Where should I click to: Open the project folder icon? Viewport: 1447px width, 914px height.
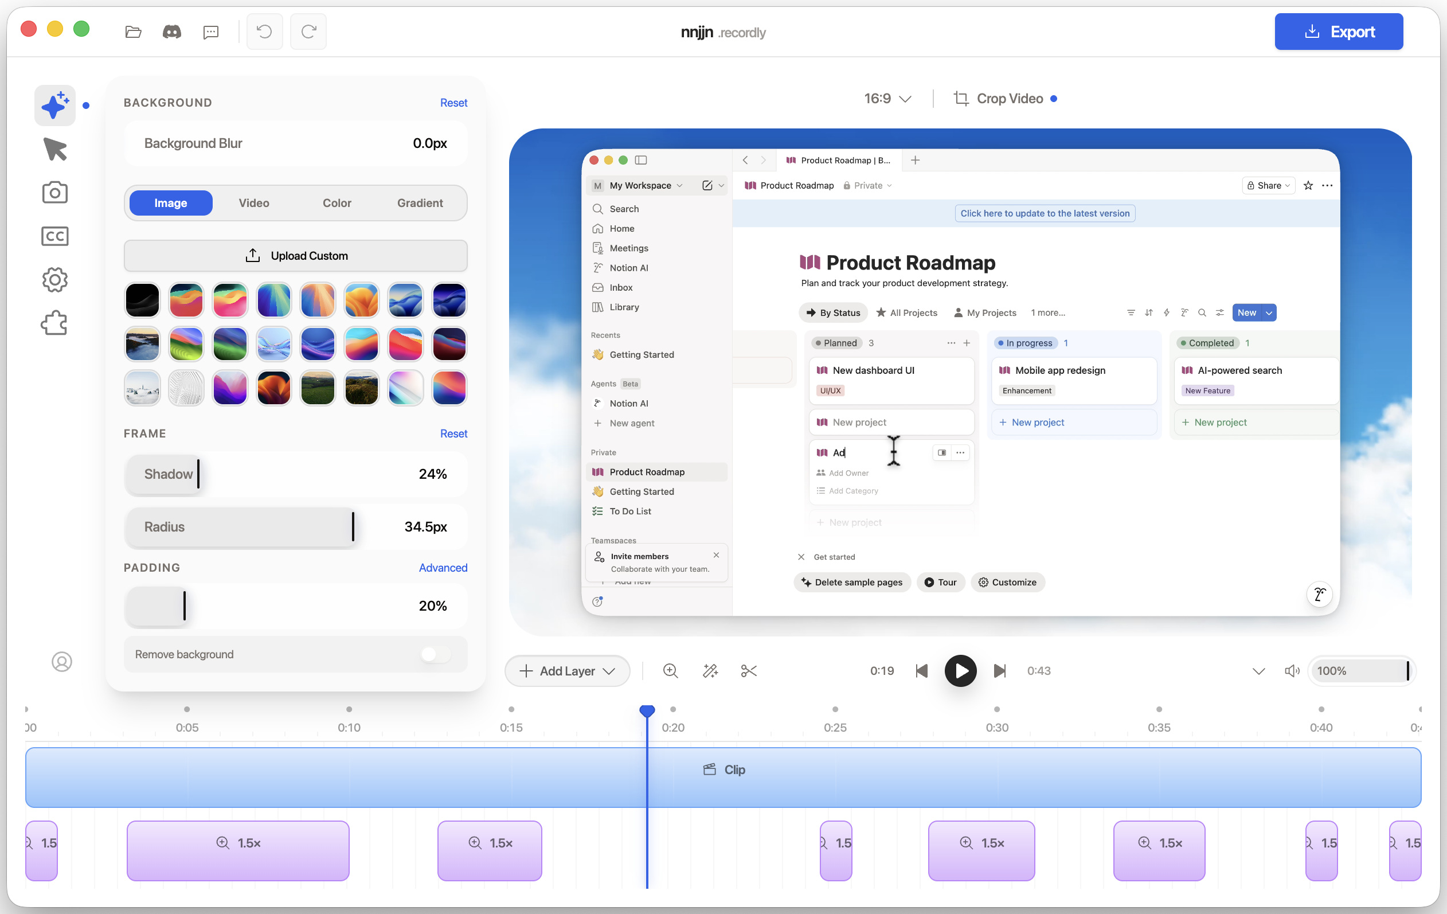(133, 32)
